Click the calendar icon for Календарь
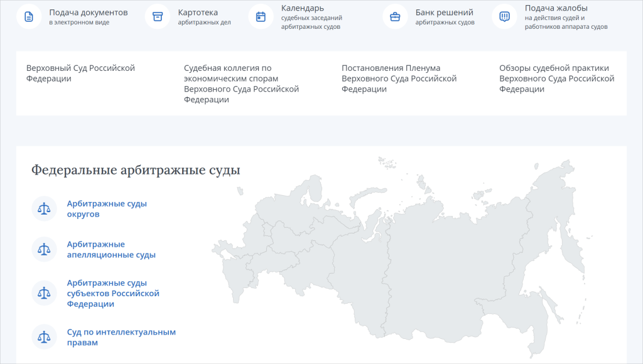643x364 pixels. click(261, 16)
